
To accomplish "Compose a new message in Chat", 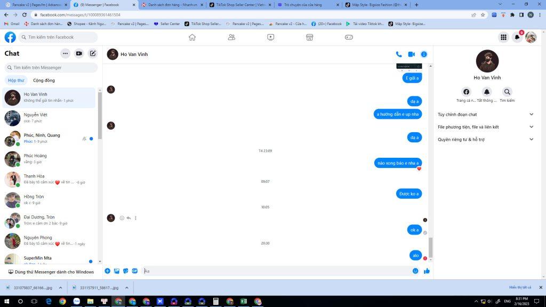I will [x=93, y=53].
